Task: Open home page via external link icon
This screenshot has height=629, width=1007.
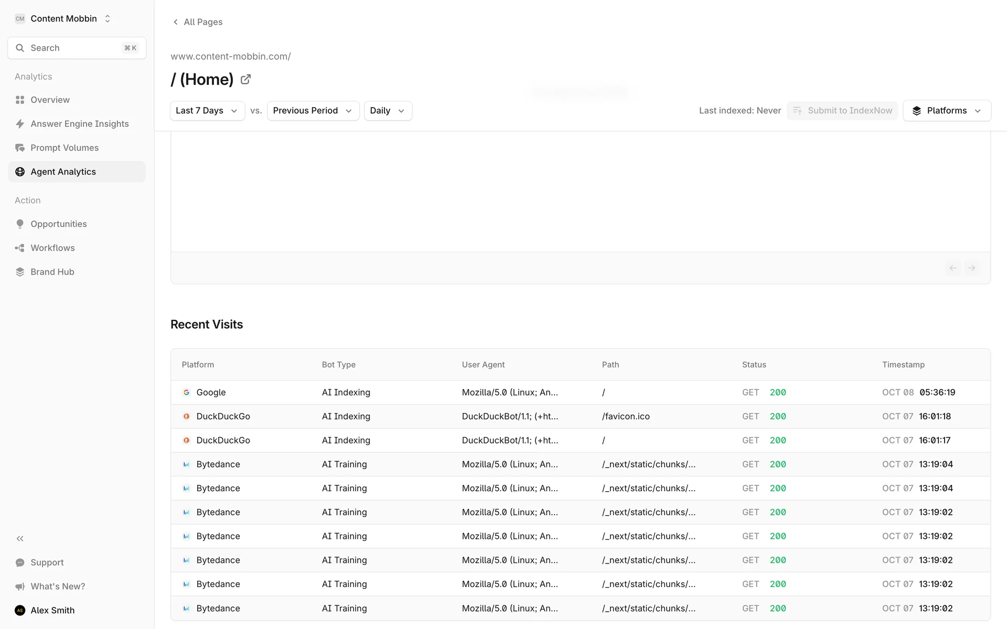Action: (x=245, y=80)
